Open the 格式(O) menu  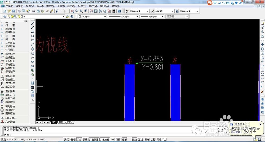(x=50, y=6)
